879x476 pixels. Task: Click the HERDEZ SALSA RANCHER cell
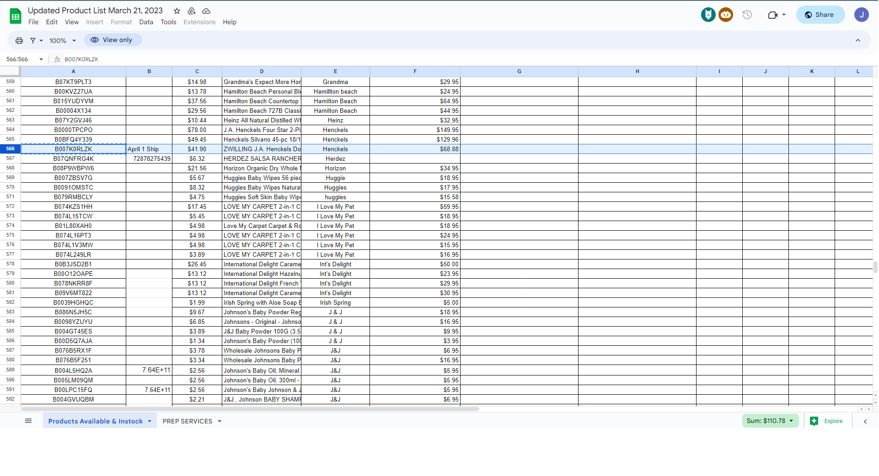coord(262,159)
